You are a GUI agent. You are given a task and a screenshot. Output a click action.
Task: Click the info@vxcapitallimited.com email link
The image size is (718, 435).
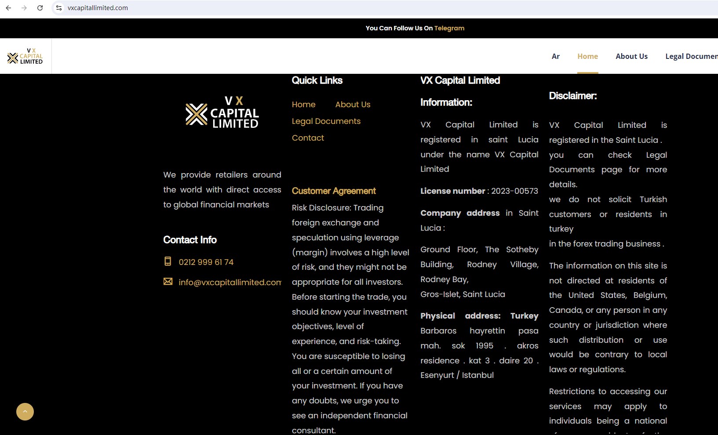point(230,283)
